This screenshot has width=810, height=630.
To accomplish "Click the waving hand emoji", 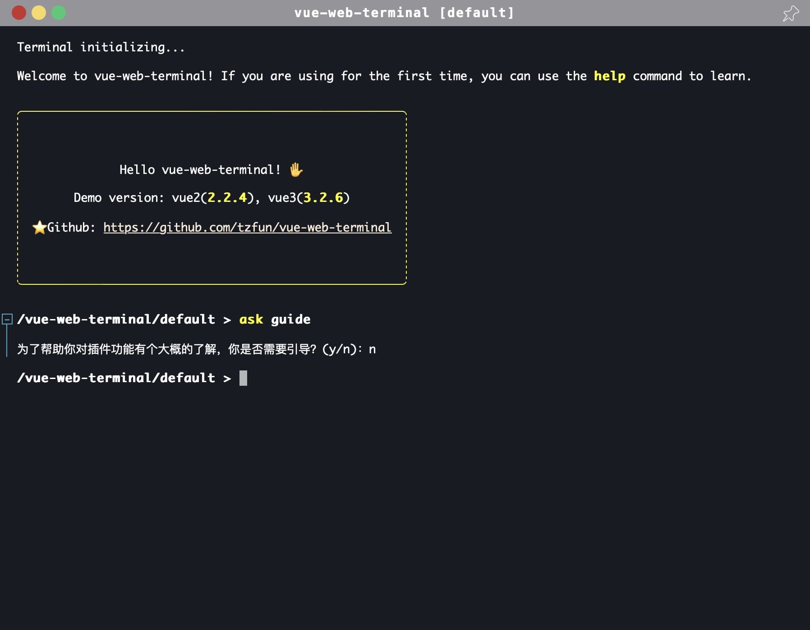I will point(296,170).
